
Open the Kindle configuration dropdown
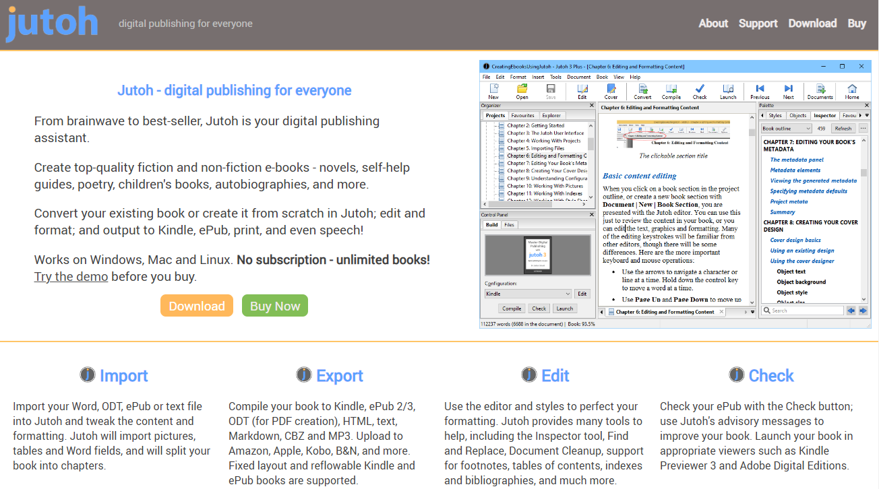pos(528,294)
